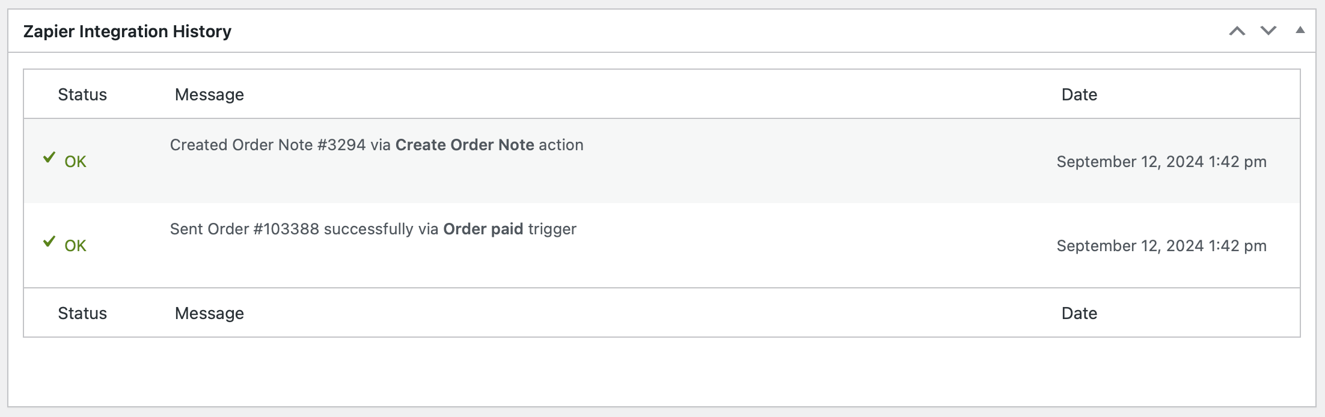Click the date in the Order paid trigger row
The image size is (1325, 417).
1161,246
